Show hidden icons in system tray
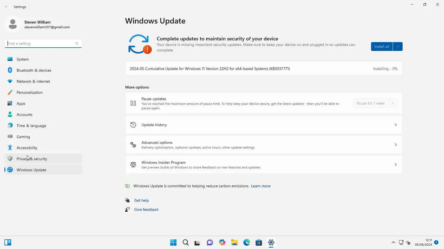 (x=393, y=243)
